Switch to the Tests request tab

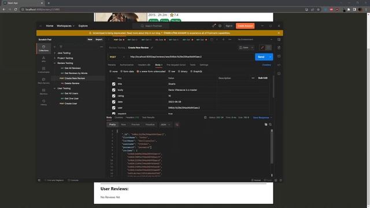(x=193, y=65)
